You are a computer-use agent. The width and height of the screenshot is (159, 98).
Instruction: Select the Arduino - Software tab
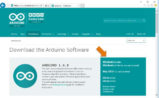[65, 6]
